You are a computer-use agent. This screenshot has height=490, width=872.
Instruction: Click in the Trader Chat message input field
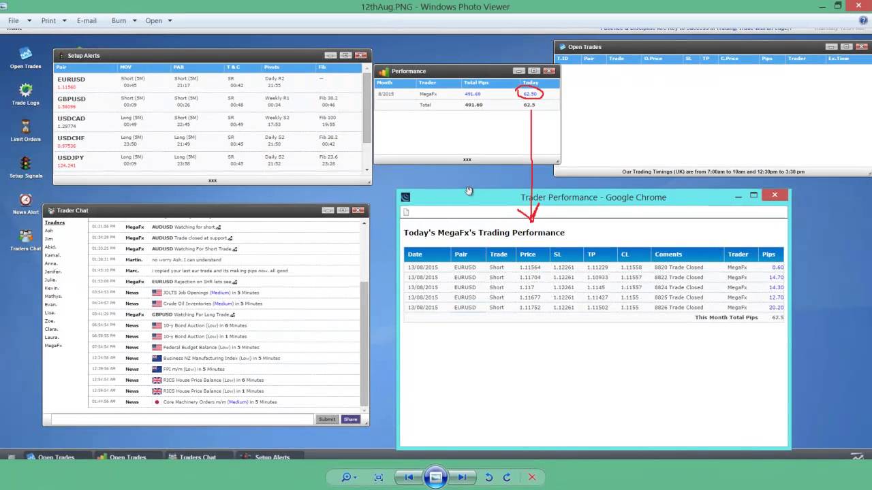pos(183,419)
